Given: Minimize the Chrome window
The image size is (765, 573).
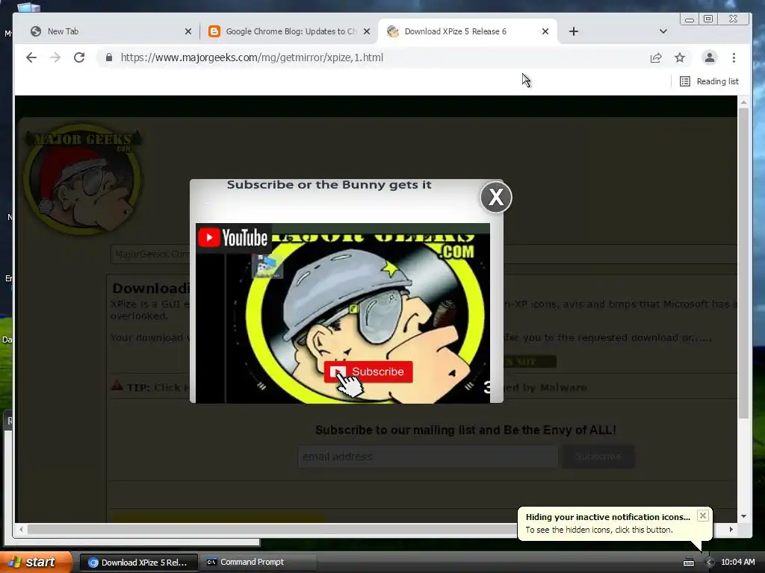Looking at the screenshot, I should tap(690, 19).
